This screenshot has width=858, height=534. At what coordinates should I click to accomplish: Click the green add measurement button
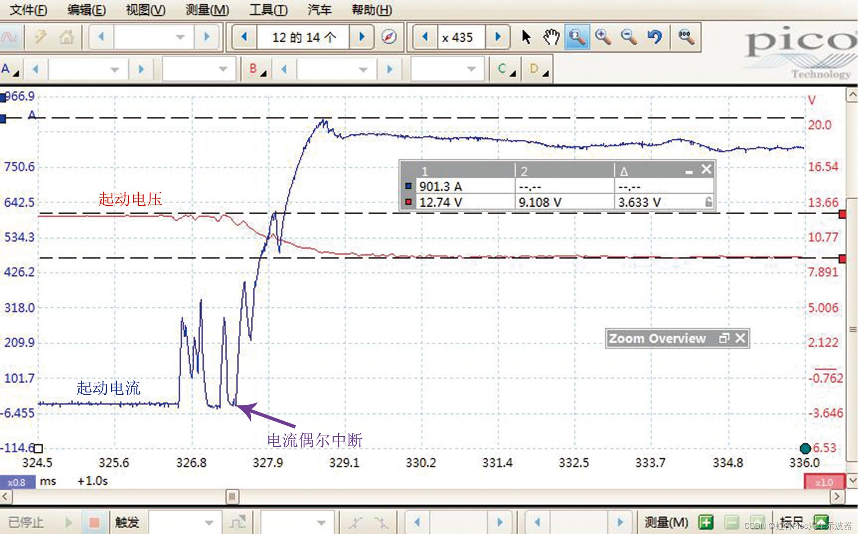706,522
